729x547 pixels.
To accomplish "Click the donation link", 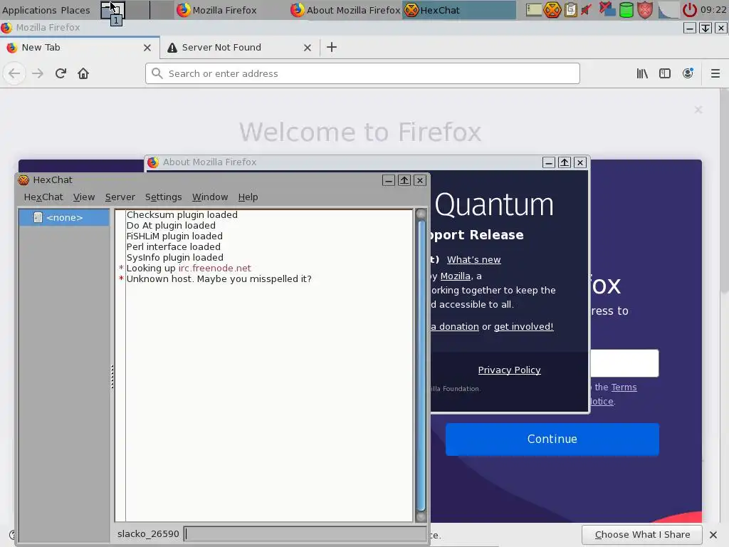I will [455, 326].
